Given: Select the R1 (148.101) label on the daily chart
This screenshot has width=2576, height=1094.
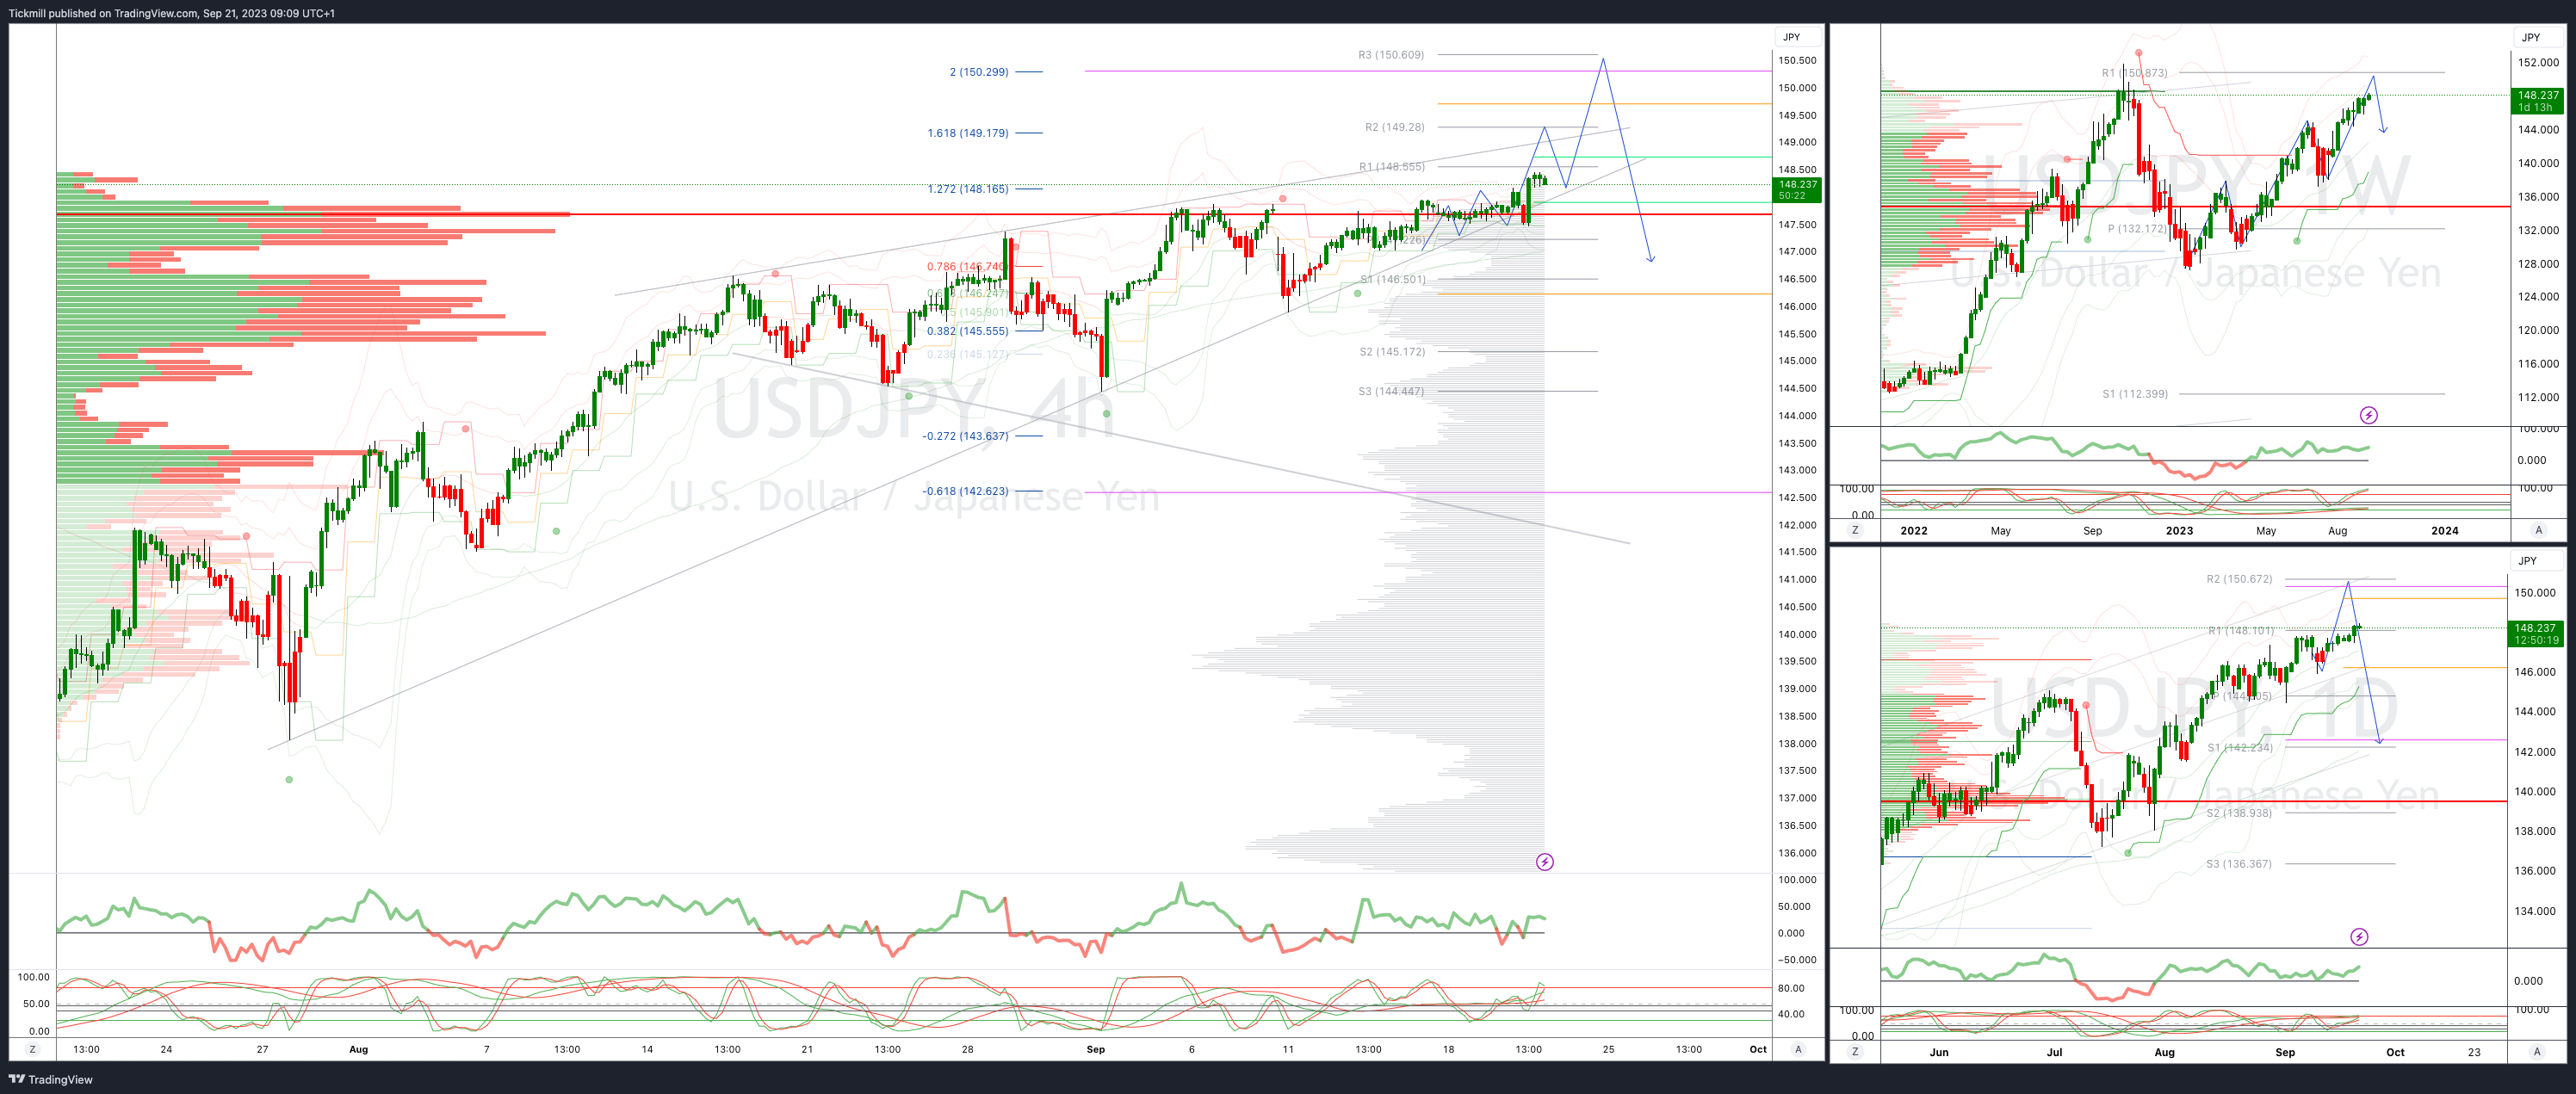Looking at the screenshot, I should [x=2241, y=631].
